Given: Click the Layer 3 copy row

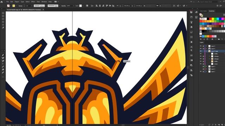Looking at the screenshot, I should coord(212,51).
